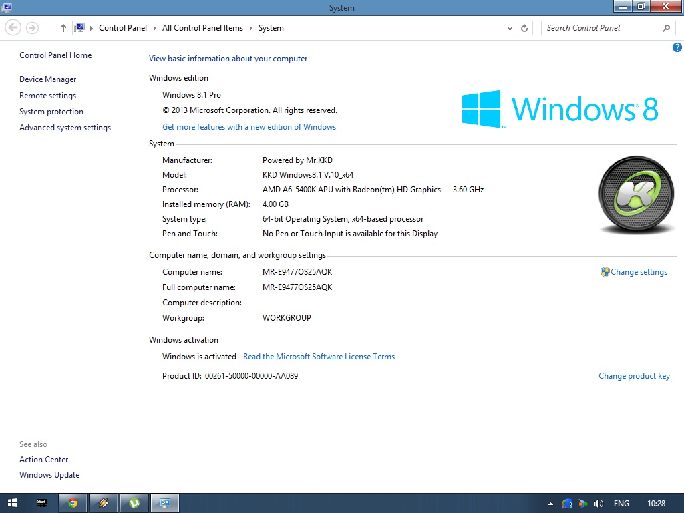The image size is (684, 513).
Task: Click Windows is activated text
Action: [199, 357]
